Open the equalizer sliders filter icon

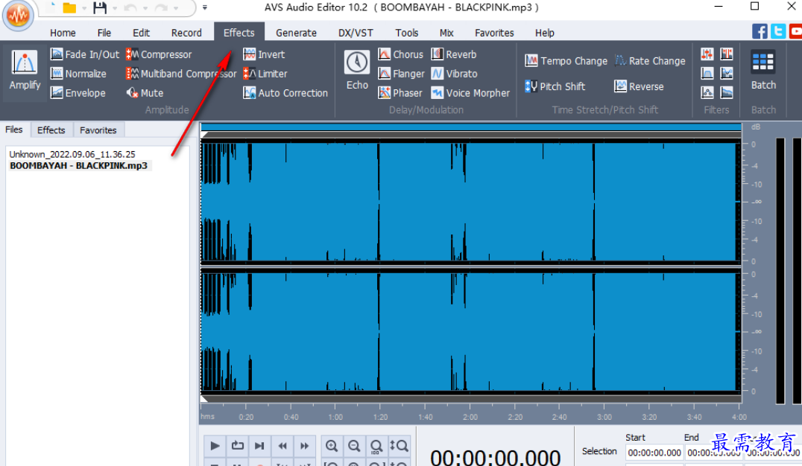tap(707, 54)
